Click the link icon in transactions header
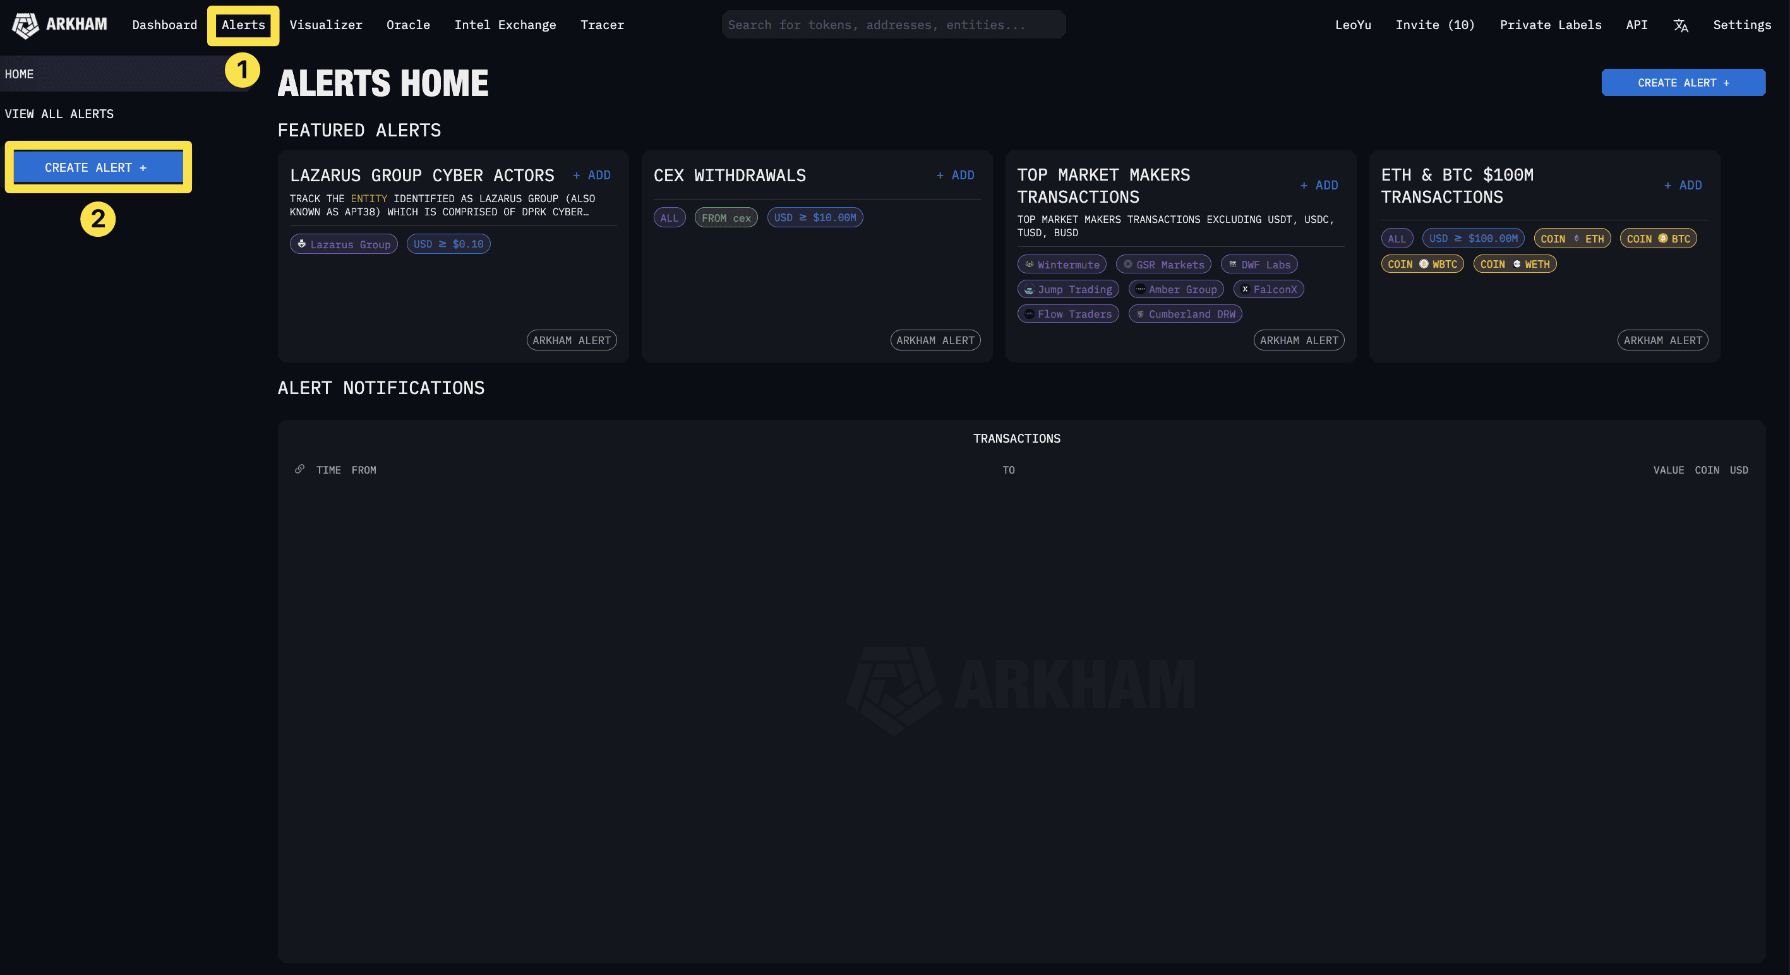 tap(299, 469)
